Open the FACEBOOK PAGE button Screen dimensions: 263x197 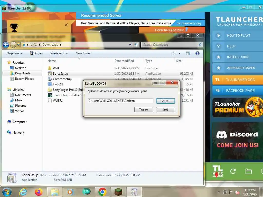pos(238,91)
